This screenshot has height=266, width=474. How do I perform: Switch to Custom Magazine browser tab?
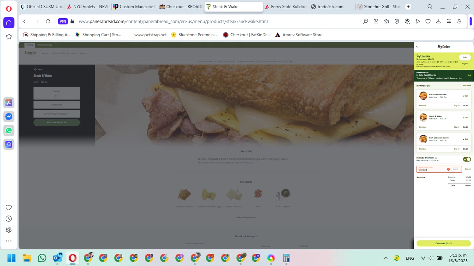[x=134, y=7]
